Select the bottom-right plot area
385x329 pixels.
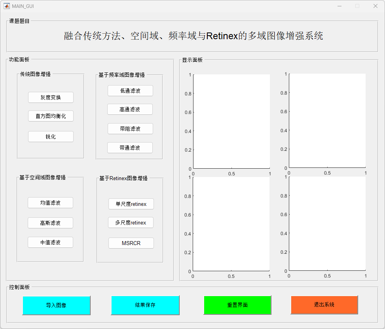tap(327, 224)
